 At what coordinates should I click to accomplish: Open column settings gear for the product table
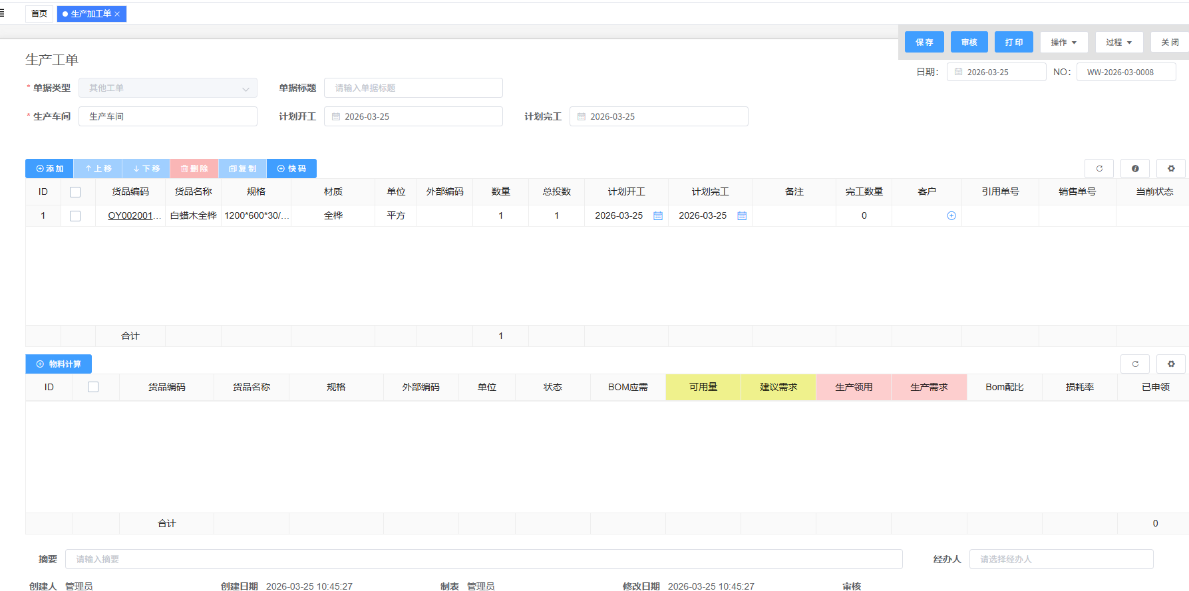coord(1171,169)
